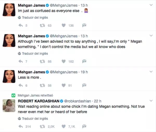Open the "Mehgan James retwitteó" label

(x=35, y=96)
